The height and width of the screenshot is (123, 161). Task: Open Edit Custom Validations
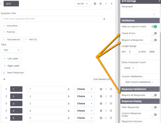coord(140,82)
